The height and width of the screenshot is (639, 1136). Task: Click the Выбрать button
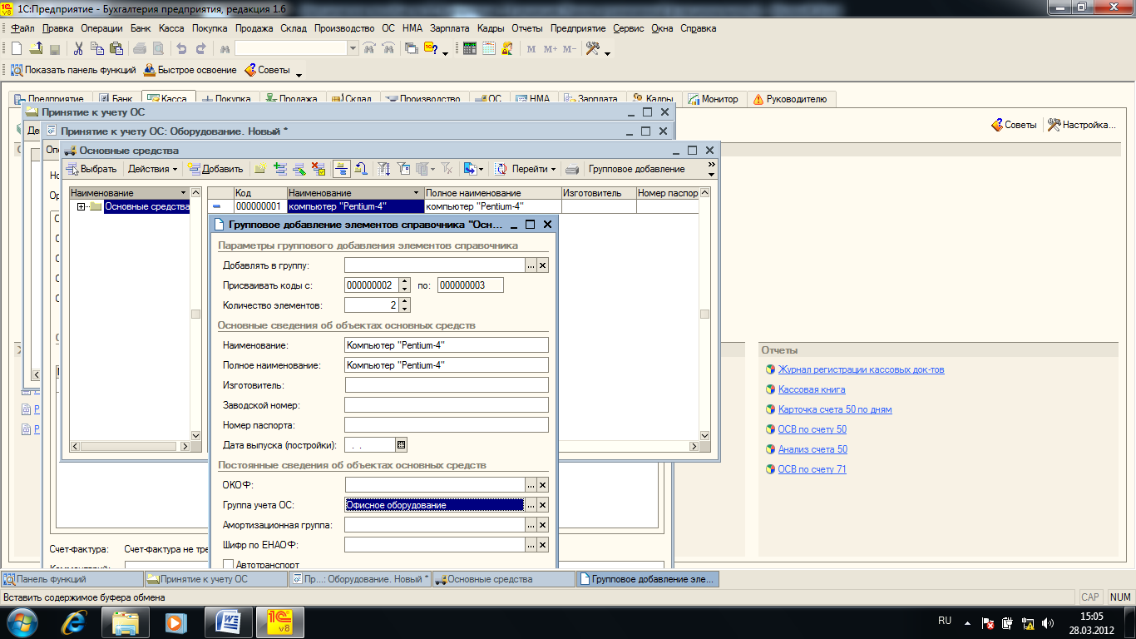pyautogui.click(x=91, y=169)
